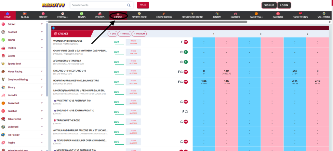Open the Rules button
Screen dimensions: 333x151
(x=143, y=5)
